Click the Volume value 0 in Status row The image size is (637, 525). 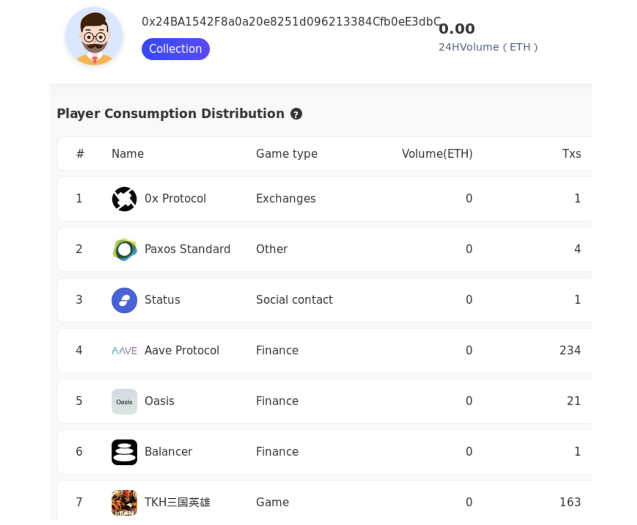click(469, 300)
